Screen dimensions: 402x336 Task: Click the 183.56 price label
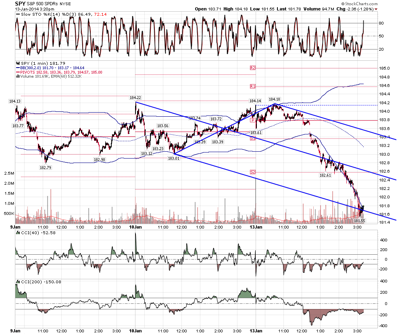click(x=163, y=126)
